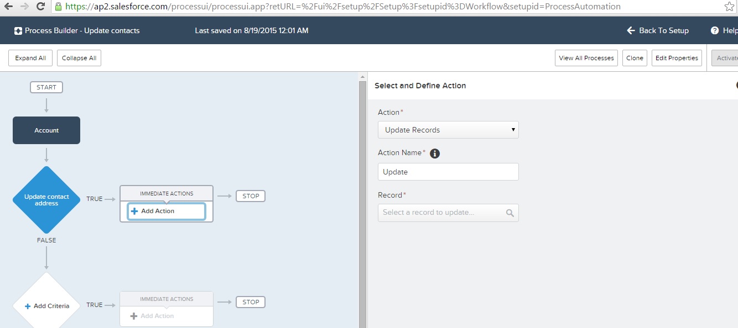Image resolution: width=738 pixels, height=328 pixels.
Task: Navigate Back To Setup
Action: tap(658, 30)
